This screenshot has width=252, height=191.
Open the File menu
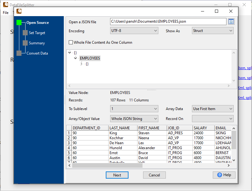5,13
